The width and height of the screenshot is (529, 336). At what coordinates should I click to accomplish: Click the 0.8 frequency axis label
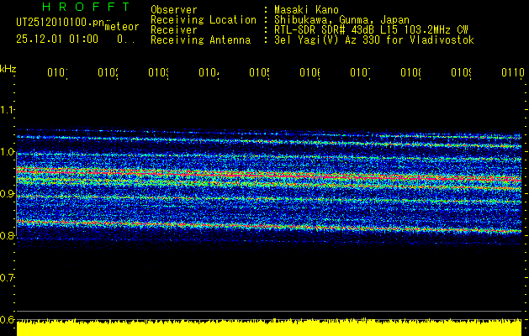pyautogui.click(x=8, y=236)
